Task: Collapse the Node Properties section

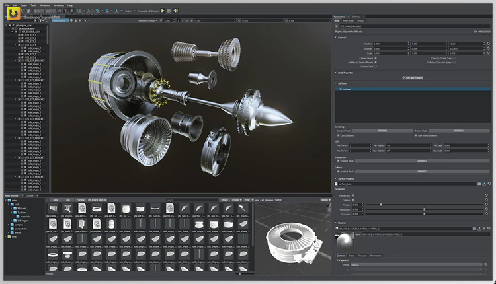Action: pos(335,73)
